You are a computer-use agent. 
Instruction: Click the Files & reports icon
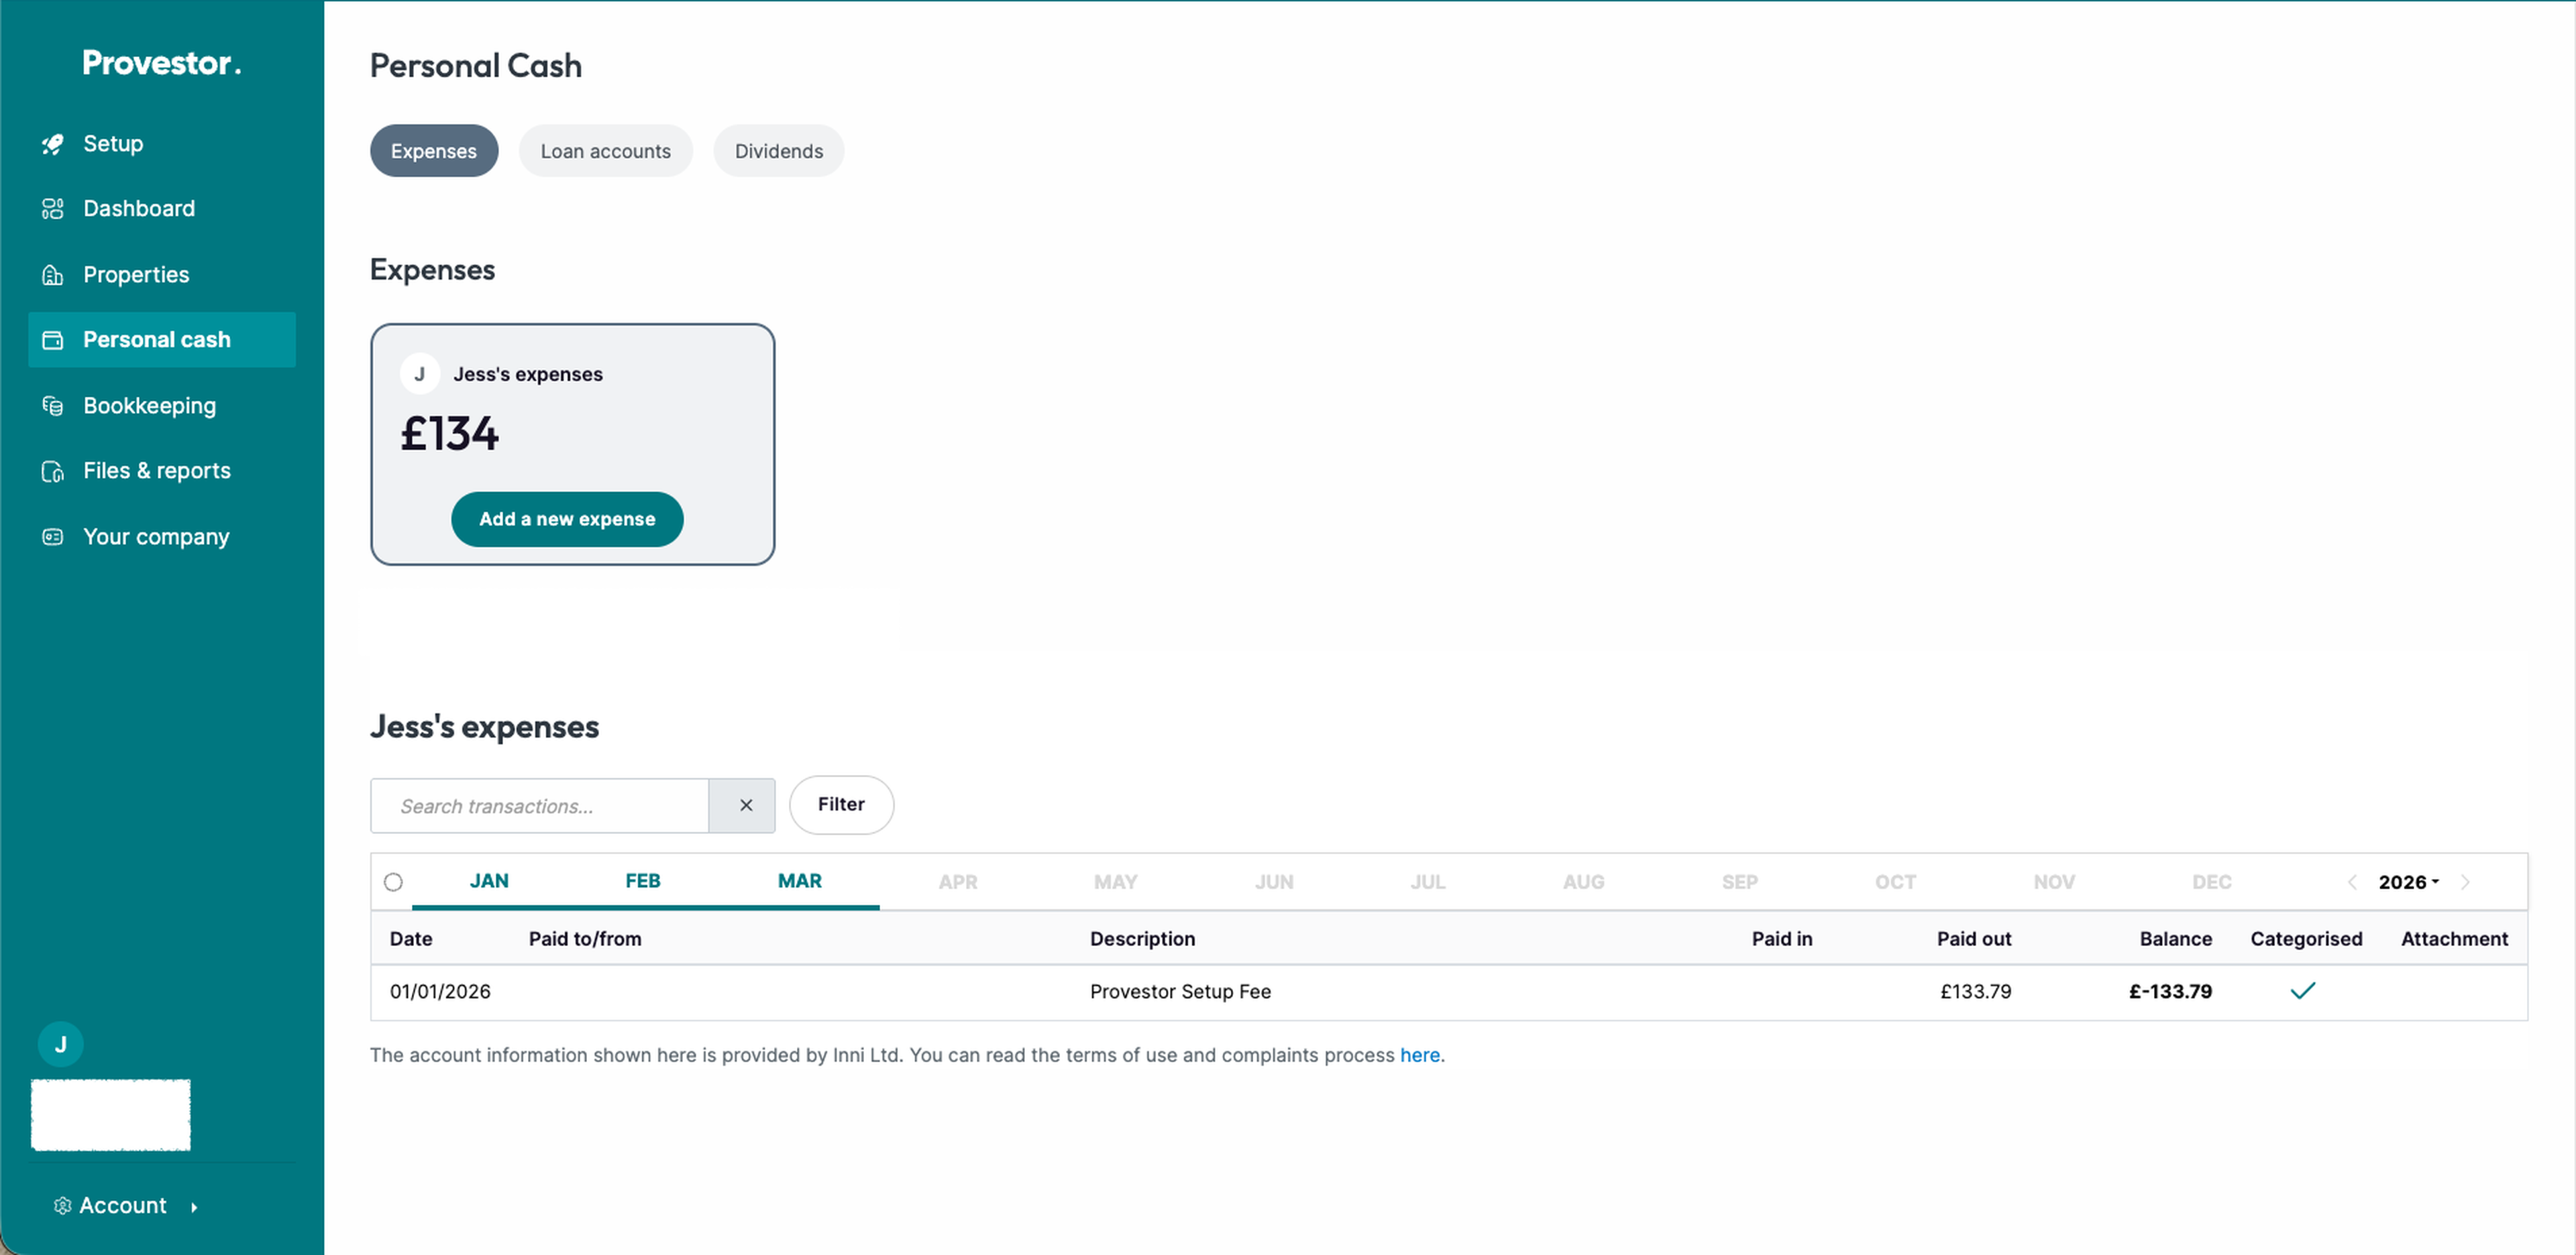(52, 471)
